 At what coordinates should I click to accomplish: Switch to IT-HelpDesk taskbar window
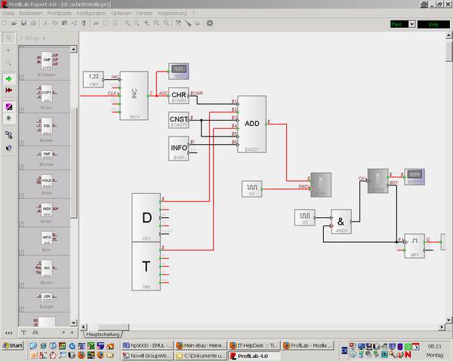pyautogui.click(x=254, y=345)
